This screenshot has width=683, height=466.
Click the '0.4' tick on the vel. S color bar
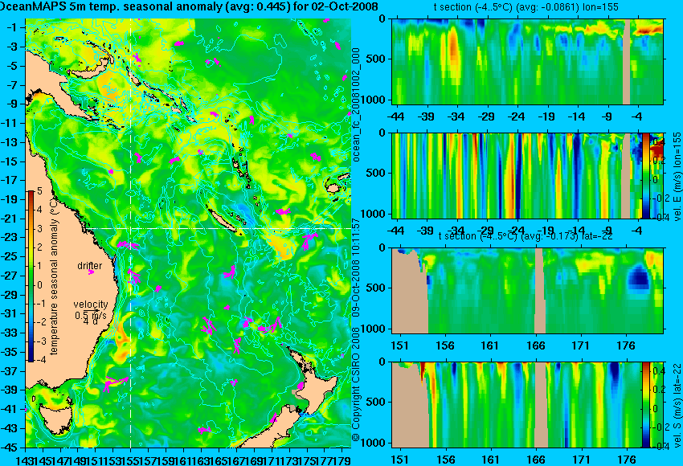658,371
